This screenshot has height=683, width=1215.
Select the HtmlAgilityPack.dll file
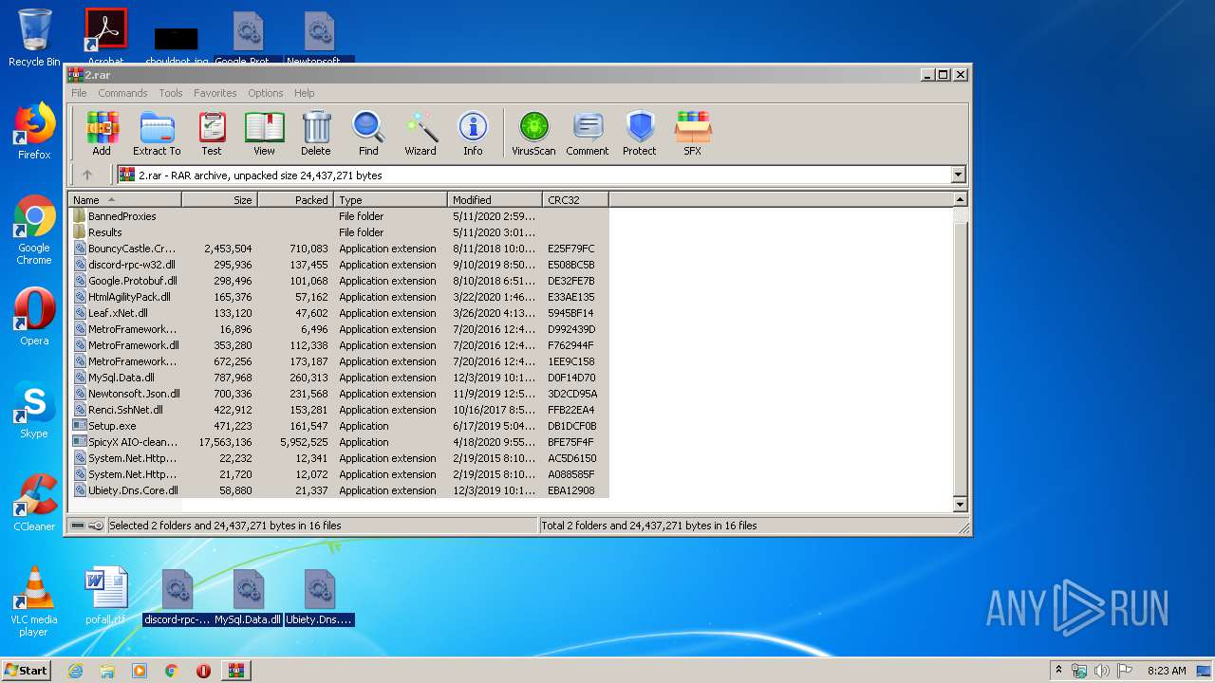click(x=338, y=297)
